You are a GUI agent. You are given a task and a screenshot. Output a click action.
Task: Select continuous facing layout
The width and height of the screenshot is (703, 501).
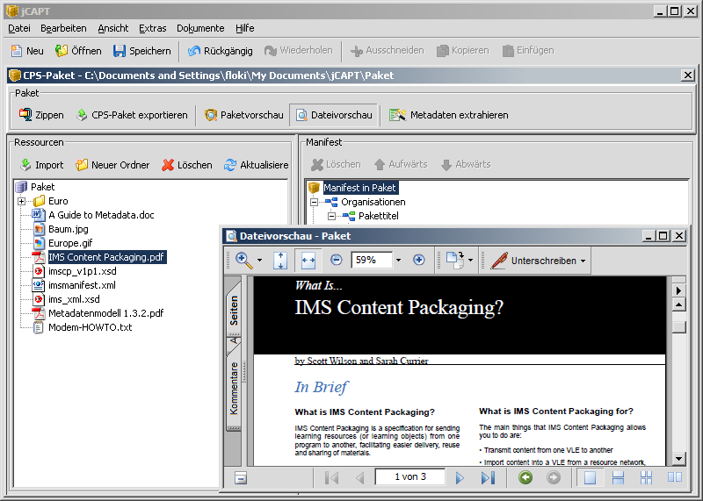coord(647,477)
